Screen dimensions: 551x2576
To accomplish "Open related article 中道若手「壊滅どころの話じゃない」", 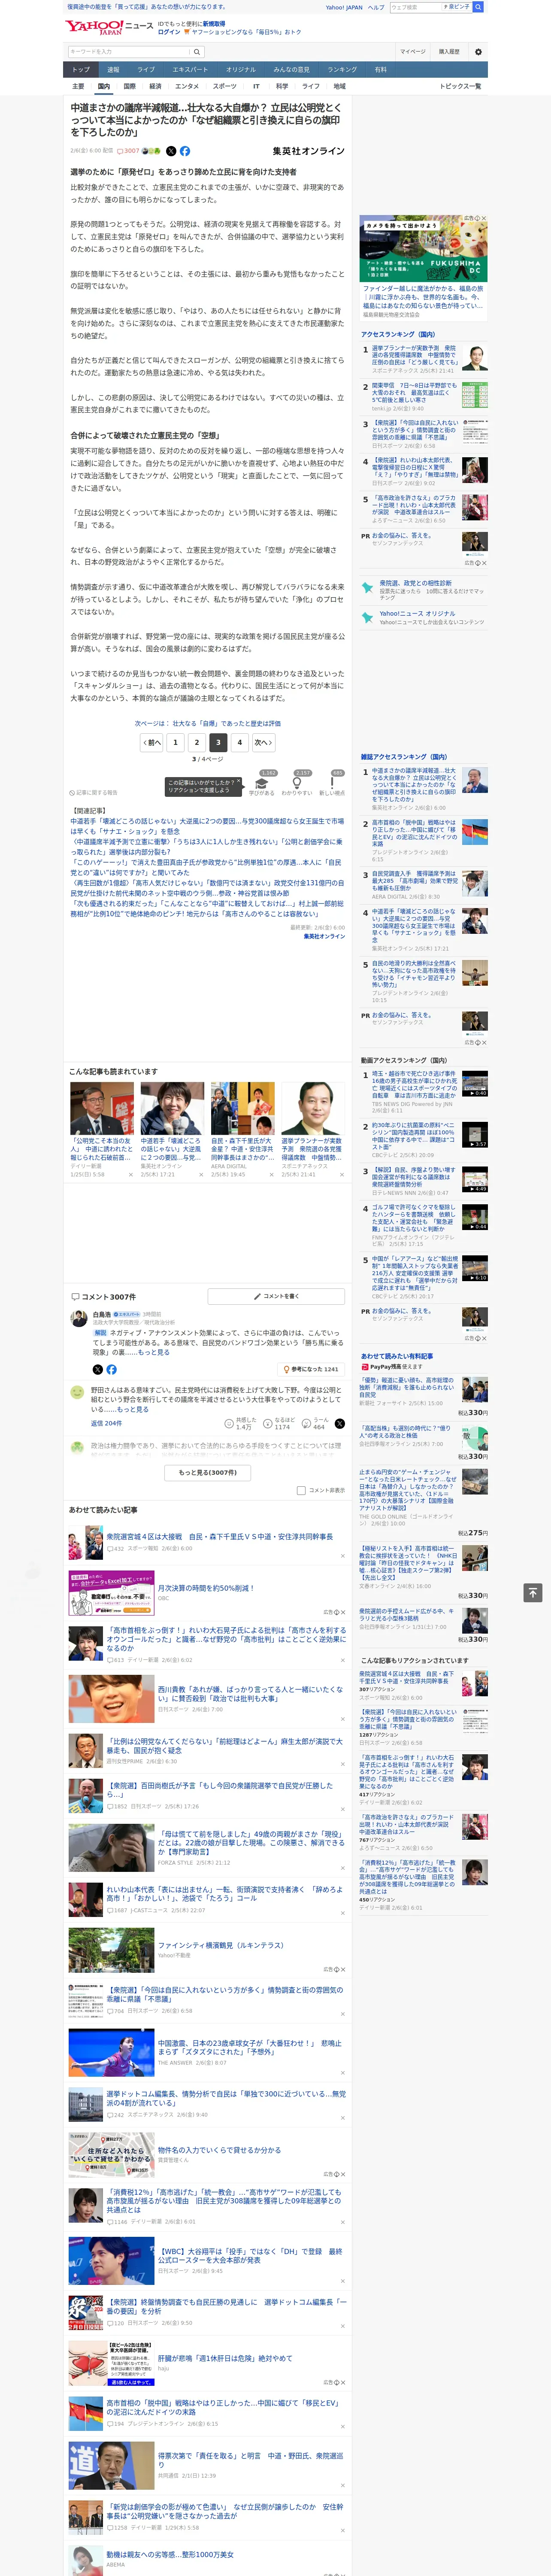I will (207, 826).
